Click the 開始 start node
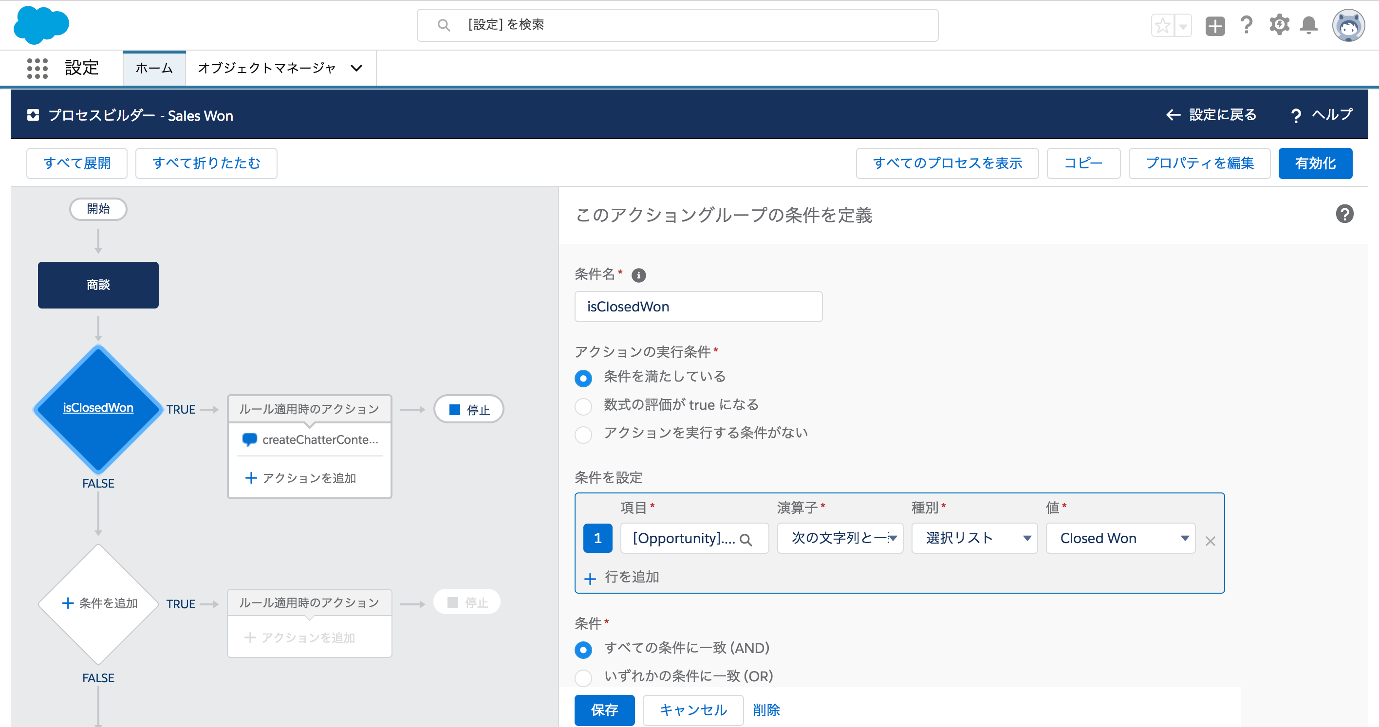1379x727 pixels. (x=98, y=209)
